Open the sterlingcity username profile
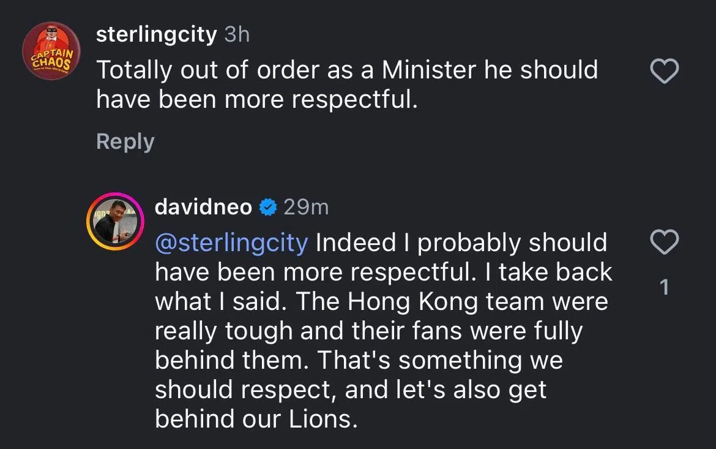 (x=156, y=35)
